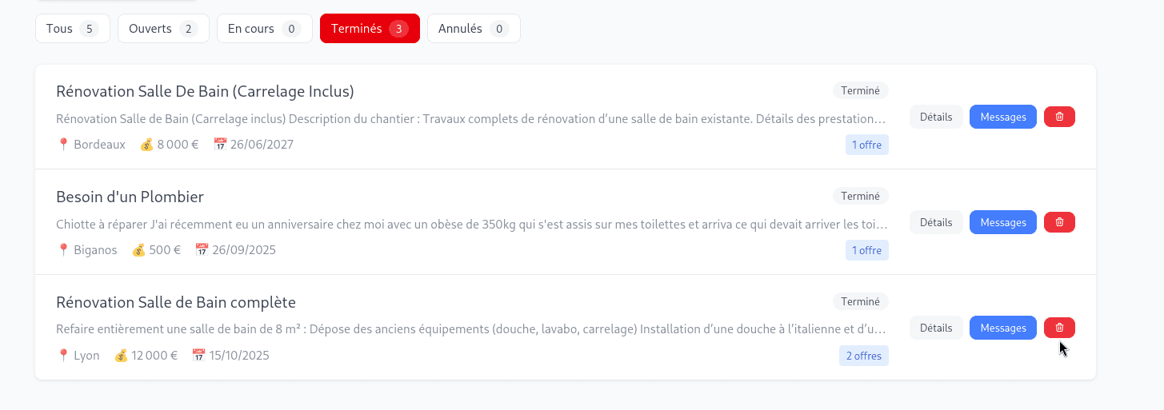Screen dimensions: 1164x410
Task: Click Rénovation Salle De Bain (Carrelage Inclus) title
Action: (205, 91)
